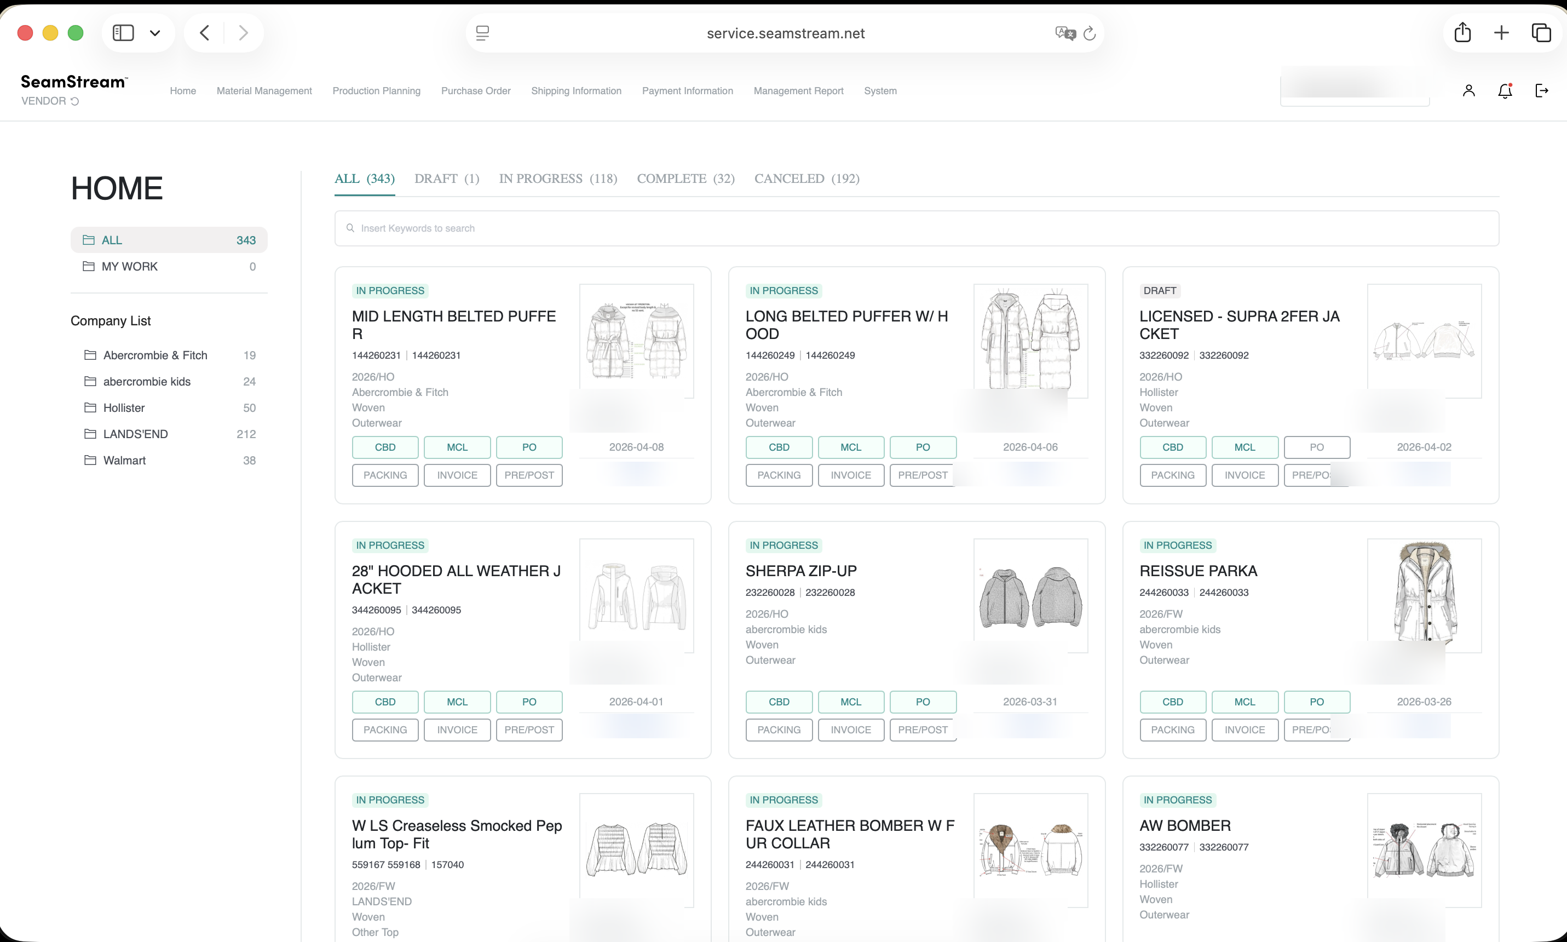Viewport: 1567px width, 942px height.
Task: Open CBD for Mid Length Belted Puffer
Action: (x=385, y=447)
